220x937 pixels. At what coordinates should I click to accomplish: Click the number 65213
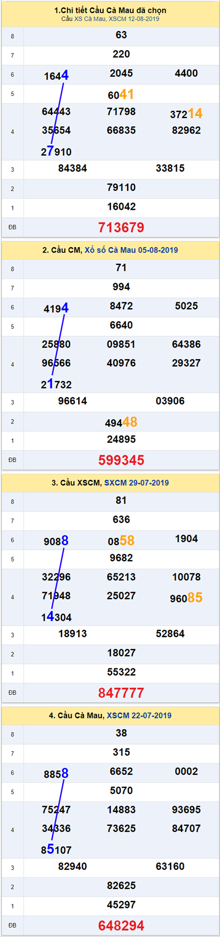click(121, 577)
